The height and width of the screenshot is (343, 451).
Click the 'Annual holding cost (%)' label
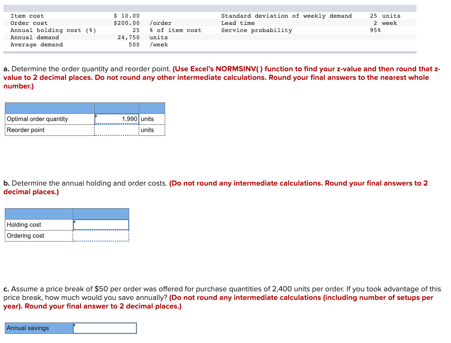click(x=53, y=30)
